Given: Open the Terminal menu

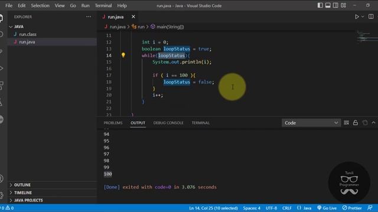Looking at the screenshot, I should point(103,5).
